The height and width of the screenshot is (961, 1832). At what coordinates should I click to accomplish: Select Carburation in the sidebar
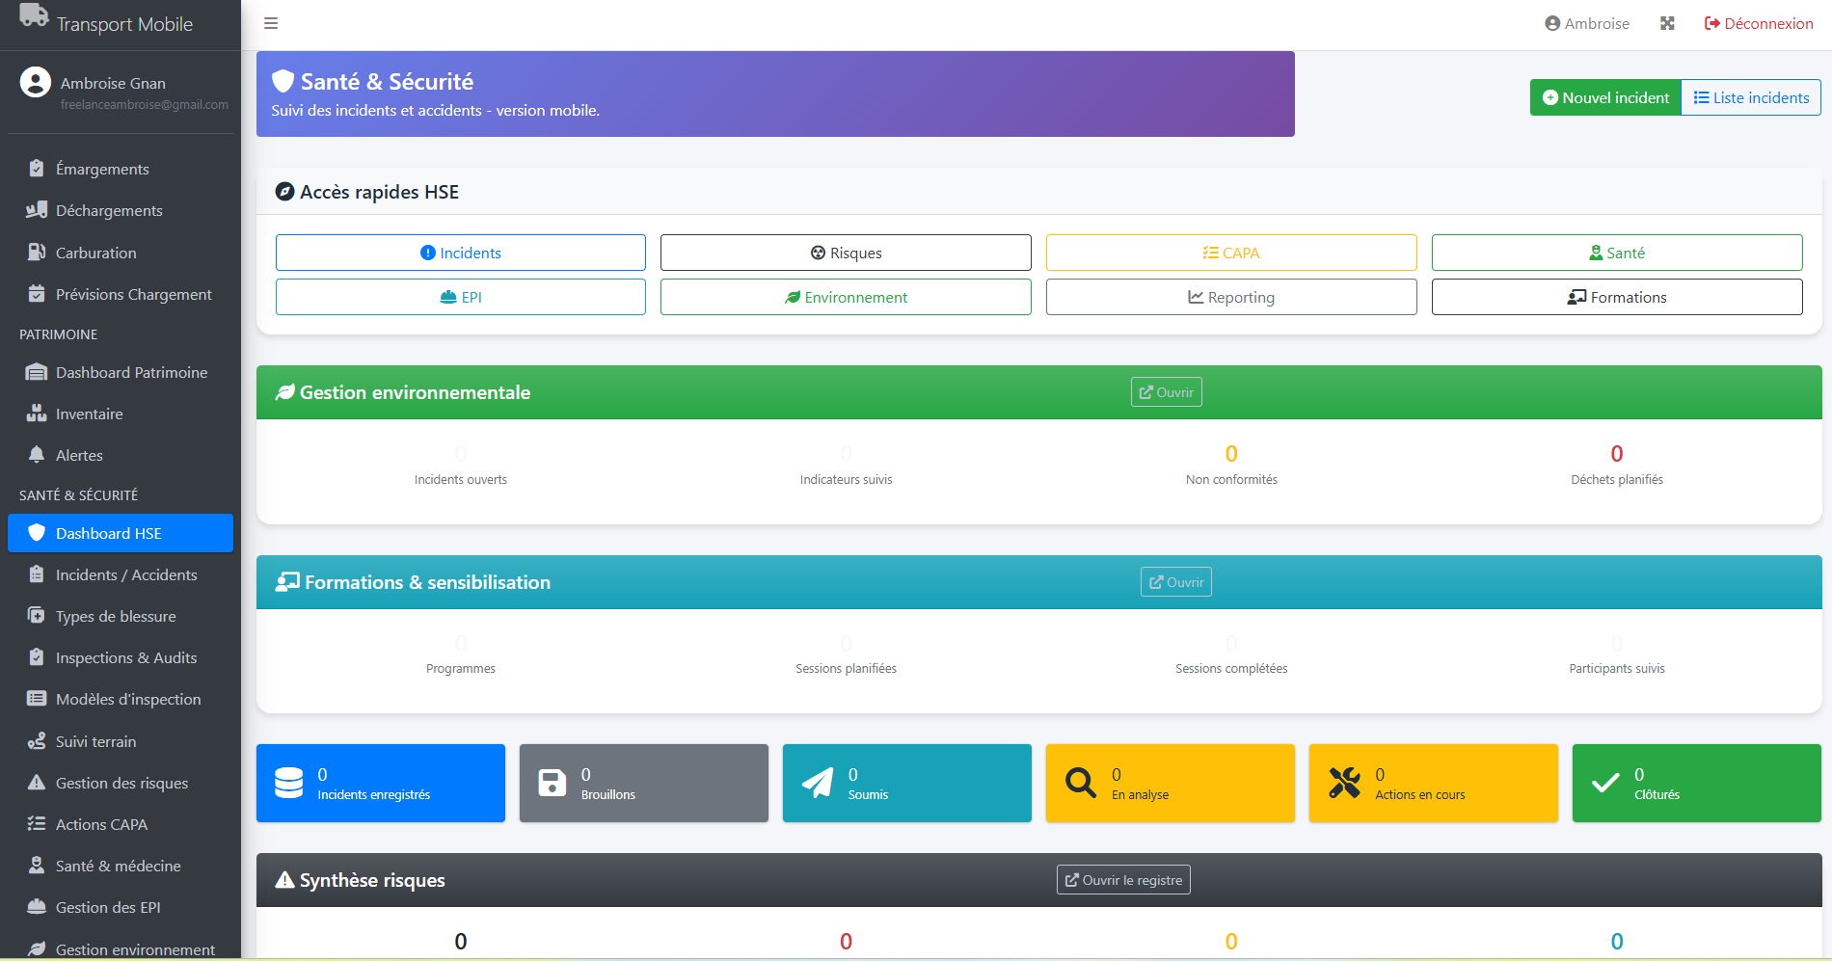(x=93, y=252)
